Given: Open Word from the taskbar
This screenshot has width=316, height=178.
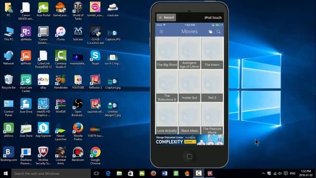Looking at the screenshot, I should pyautogui.click(x=164, y=174).
